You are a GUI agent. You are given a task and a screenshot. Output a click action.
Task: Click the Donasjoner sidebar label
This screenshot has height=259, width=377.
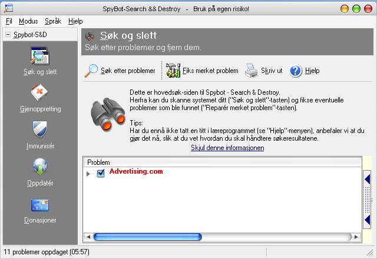(x=40, y=220)
